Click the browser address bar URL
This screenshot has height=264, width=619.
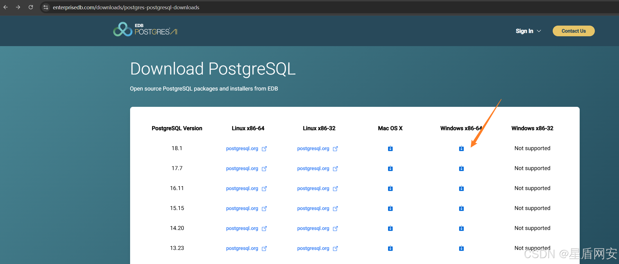[126, 7]
